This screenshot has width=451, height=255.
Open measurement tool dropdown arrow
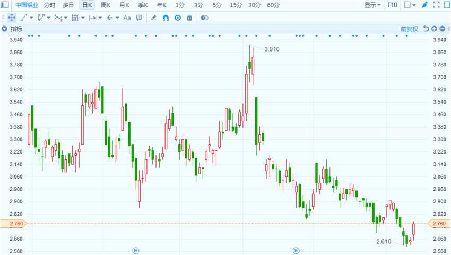[83, 18]
